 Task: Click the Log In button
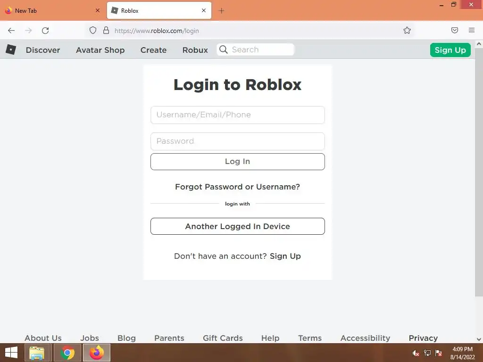pos(238,162)
